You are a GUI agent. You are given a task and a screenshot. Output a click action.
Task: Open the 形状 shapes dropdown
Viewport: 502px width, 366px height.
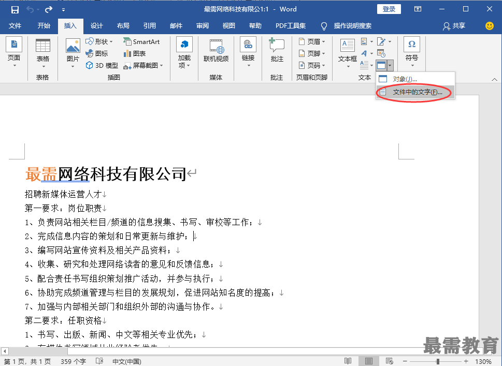coord(99,41)
